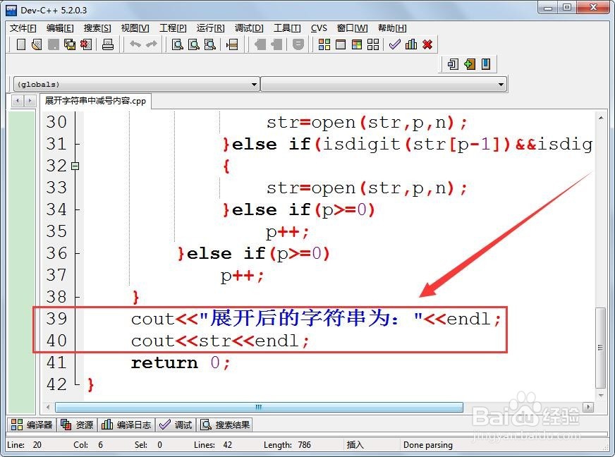Open profiling analysis via the bar chart icon
This screenshot has width=615, height=457.
(x=410, y=44)
